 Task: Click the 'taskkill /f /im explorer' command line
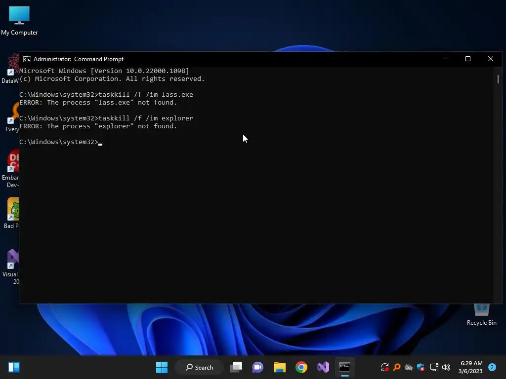[106, 118]
